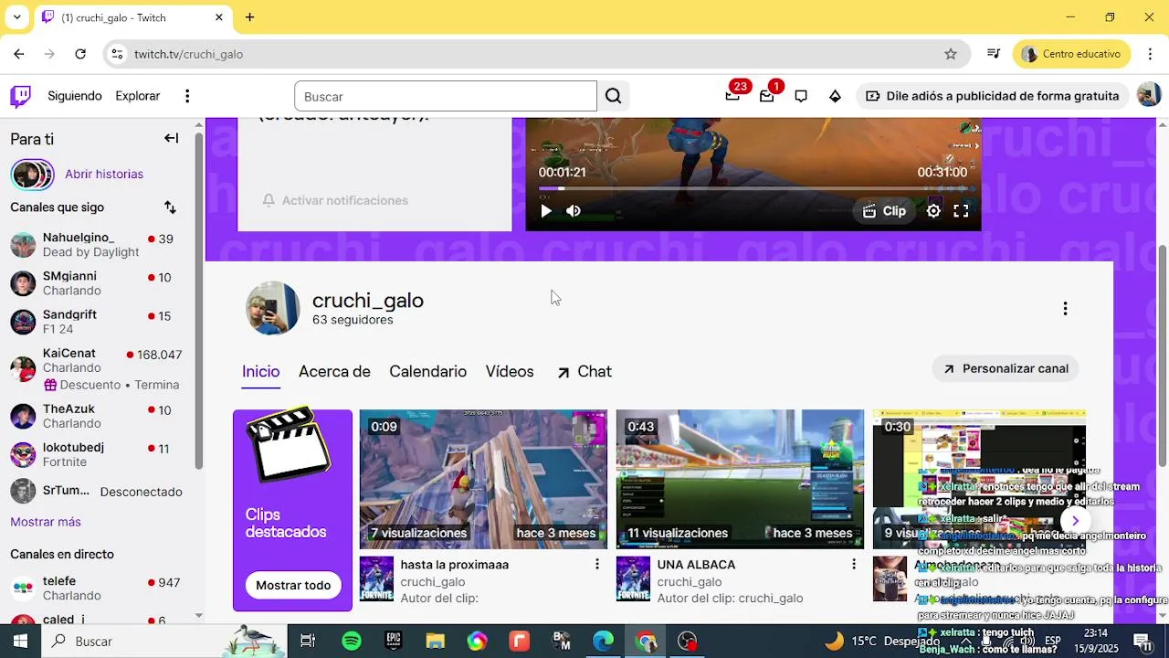Play the video in the player

pyautogui.click(x=546, y=211)
